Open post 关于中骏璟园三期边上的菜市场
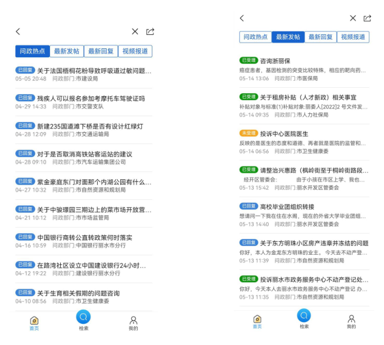This screenshot has height=345, width=384. click(94, 210)
